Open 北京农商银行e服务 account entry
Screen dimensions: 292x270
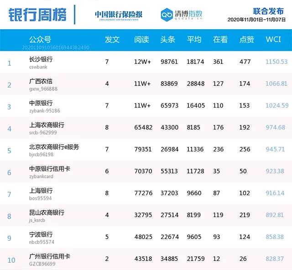(54, 147)
